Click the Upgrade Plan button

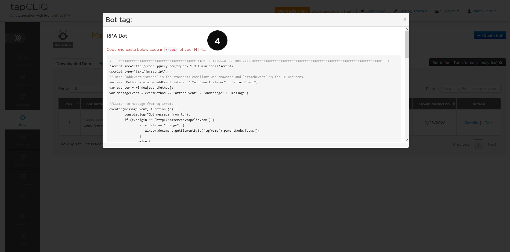click(x=292, y=11)
